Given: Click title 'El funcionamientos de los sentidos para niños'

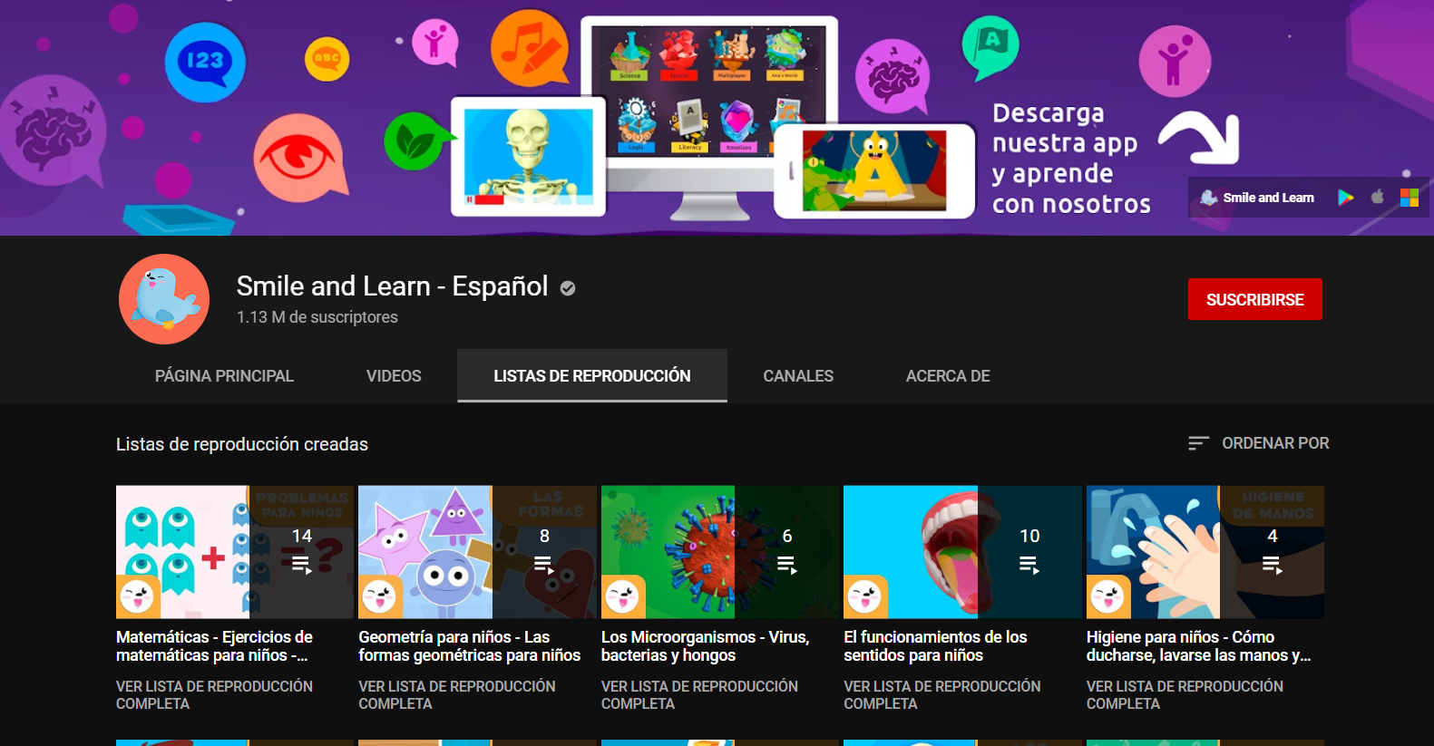Looking at the screenshot, I should [x=935, y=646].
